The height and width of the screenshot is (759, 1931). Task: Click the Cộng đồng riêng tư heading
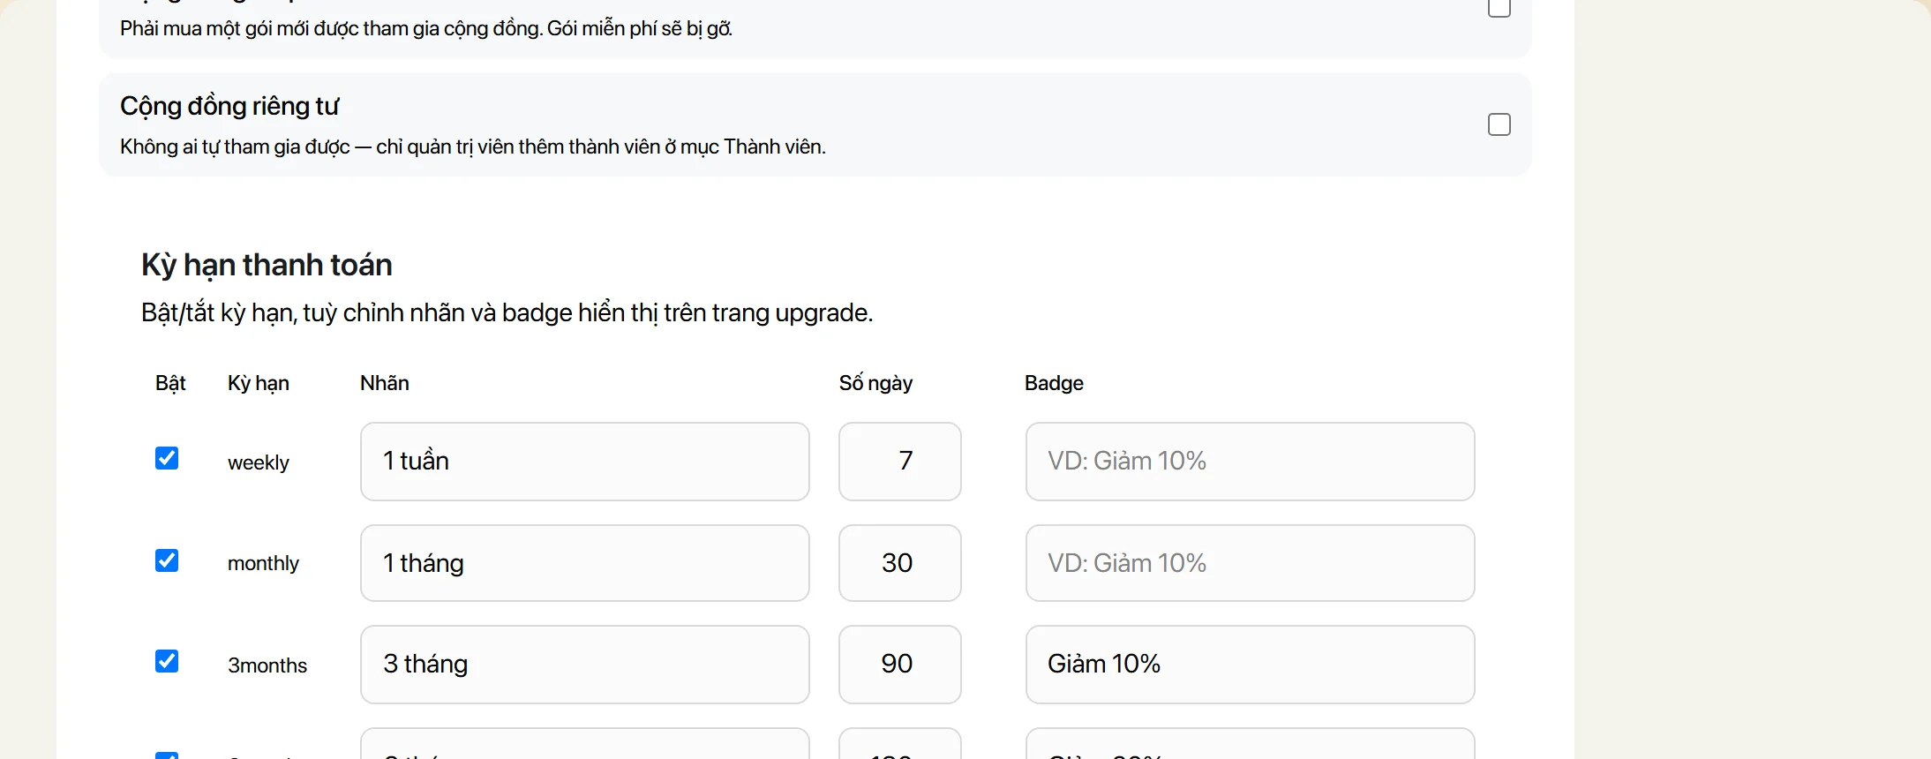229,106
